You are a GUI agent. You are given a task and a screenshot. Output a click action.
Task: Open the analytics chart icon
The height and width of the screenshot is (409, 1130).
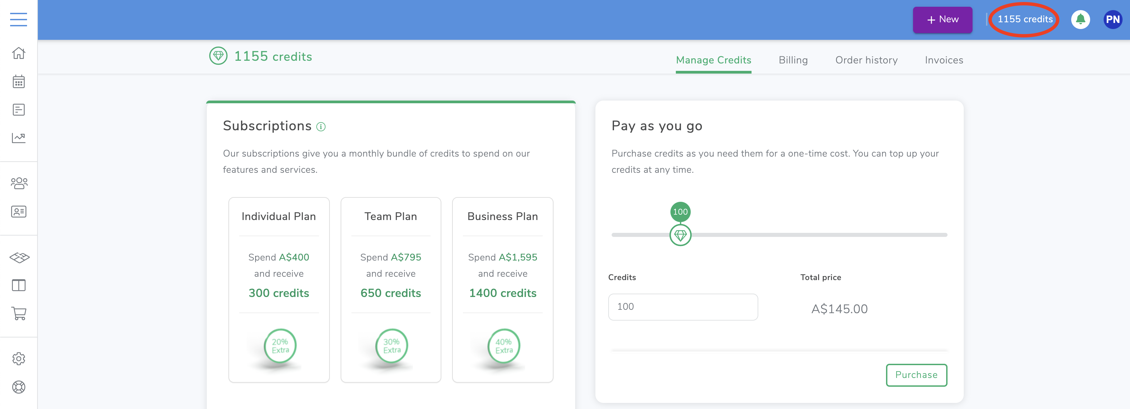pyautogui.click(x=19, y=138)
